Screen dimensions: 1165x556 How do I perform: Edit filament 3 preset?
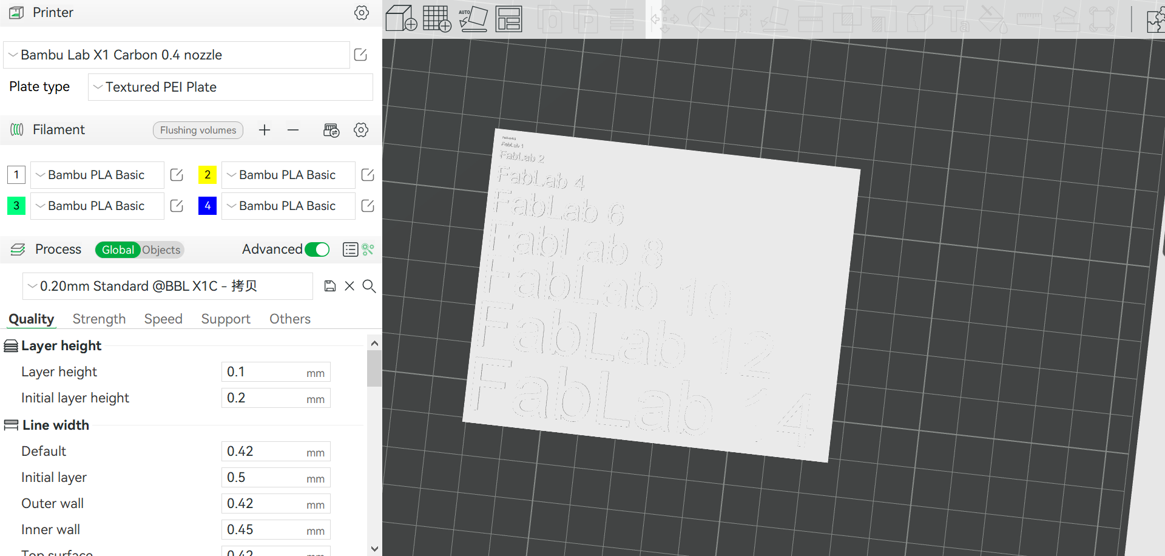pos(177,206)
